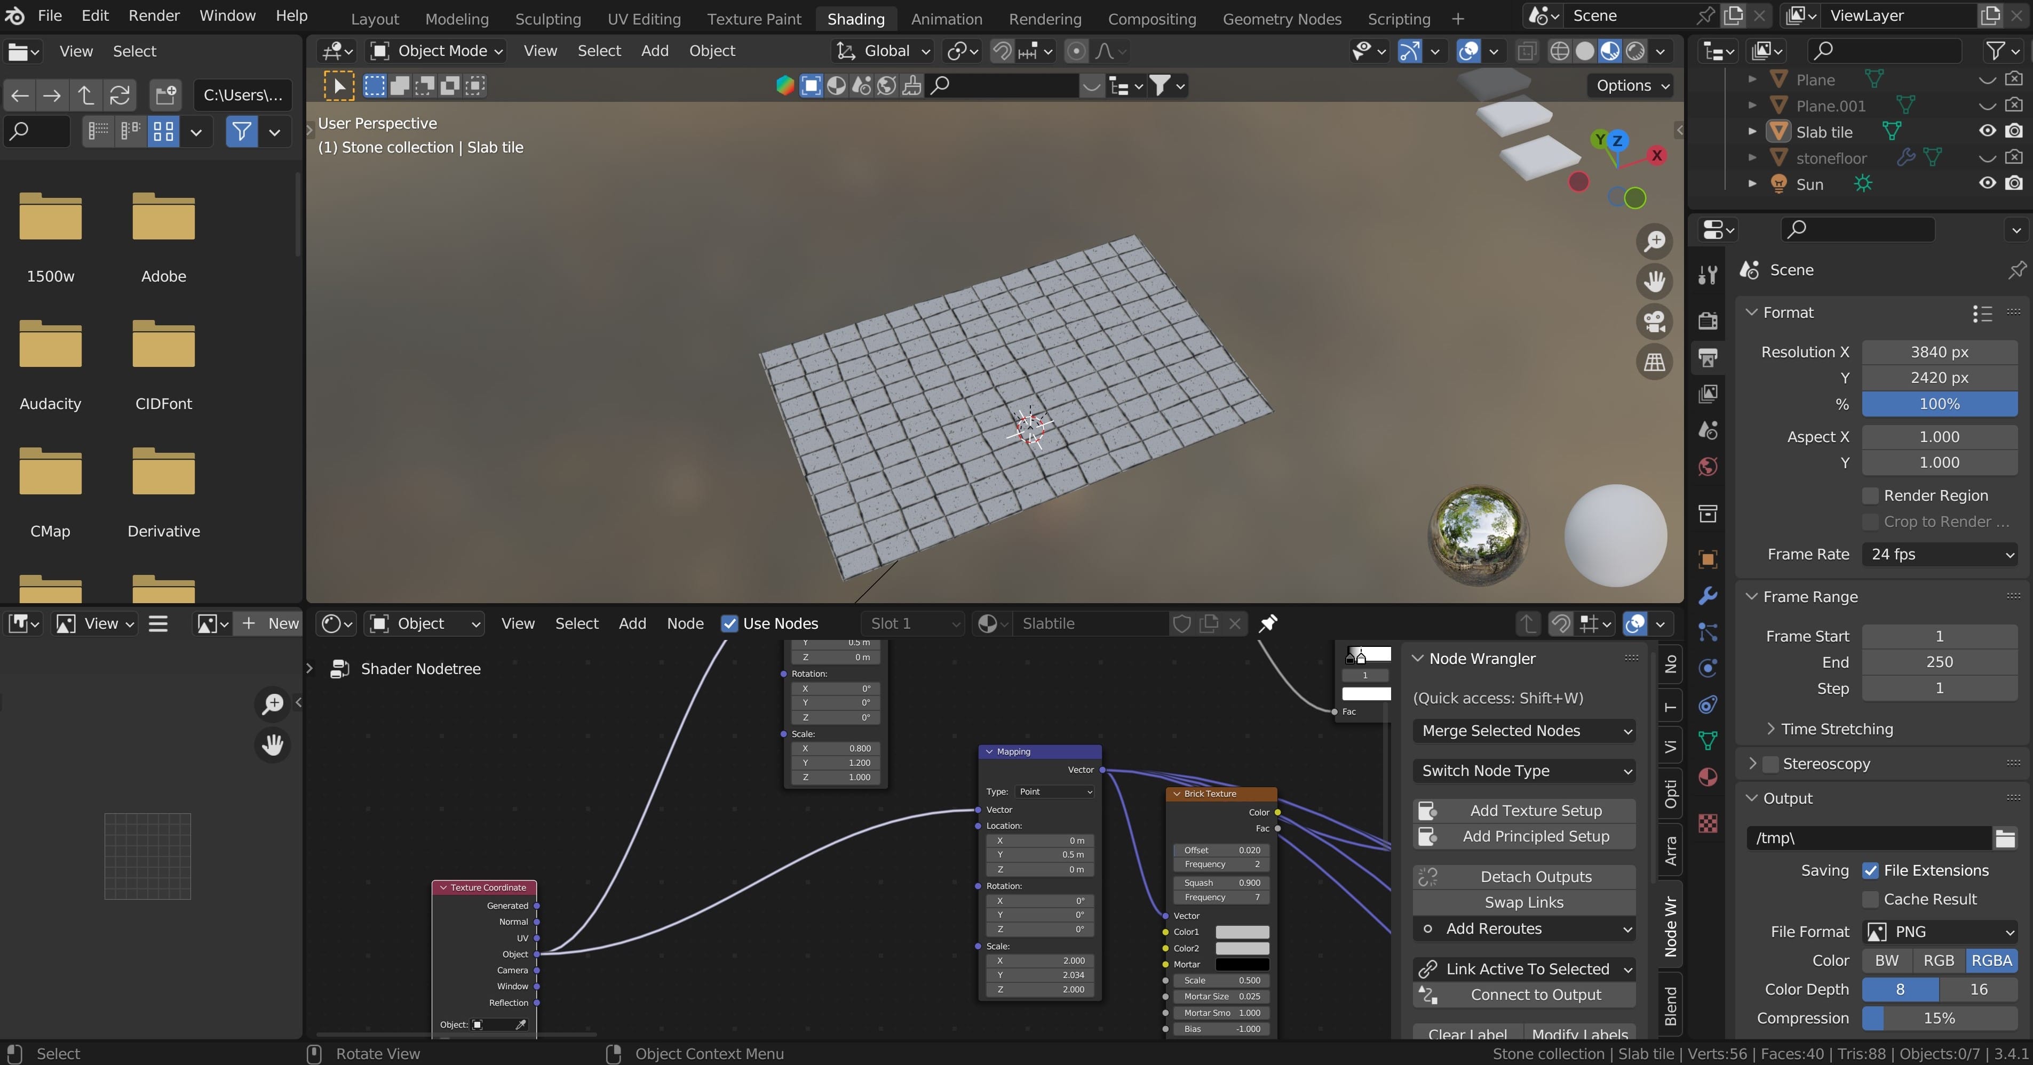Click the pan view hand icon
This screenshot has width=2033, height=1065.
pos(1654,282)
